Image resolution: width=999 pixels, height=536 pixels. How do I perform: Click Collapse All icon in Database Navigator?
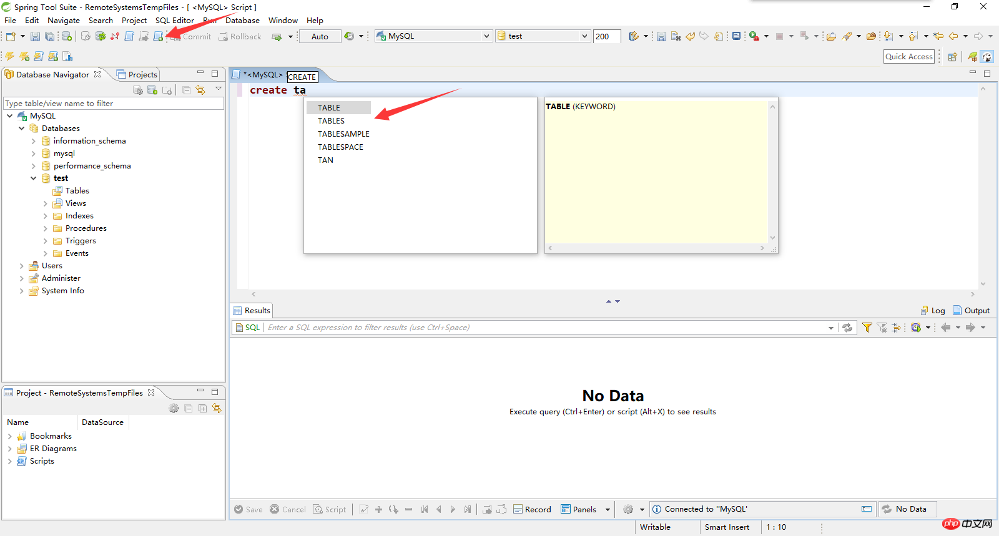pos(186,90)
